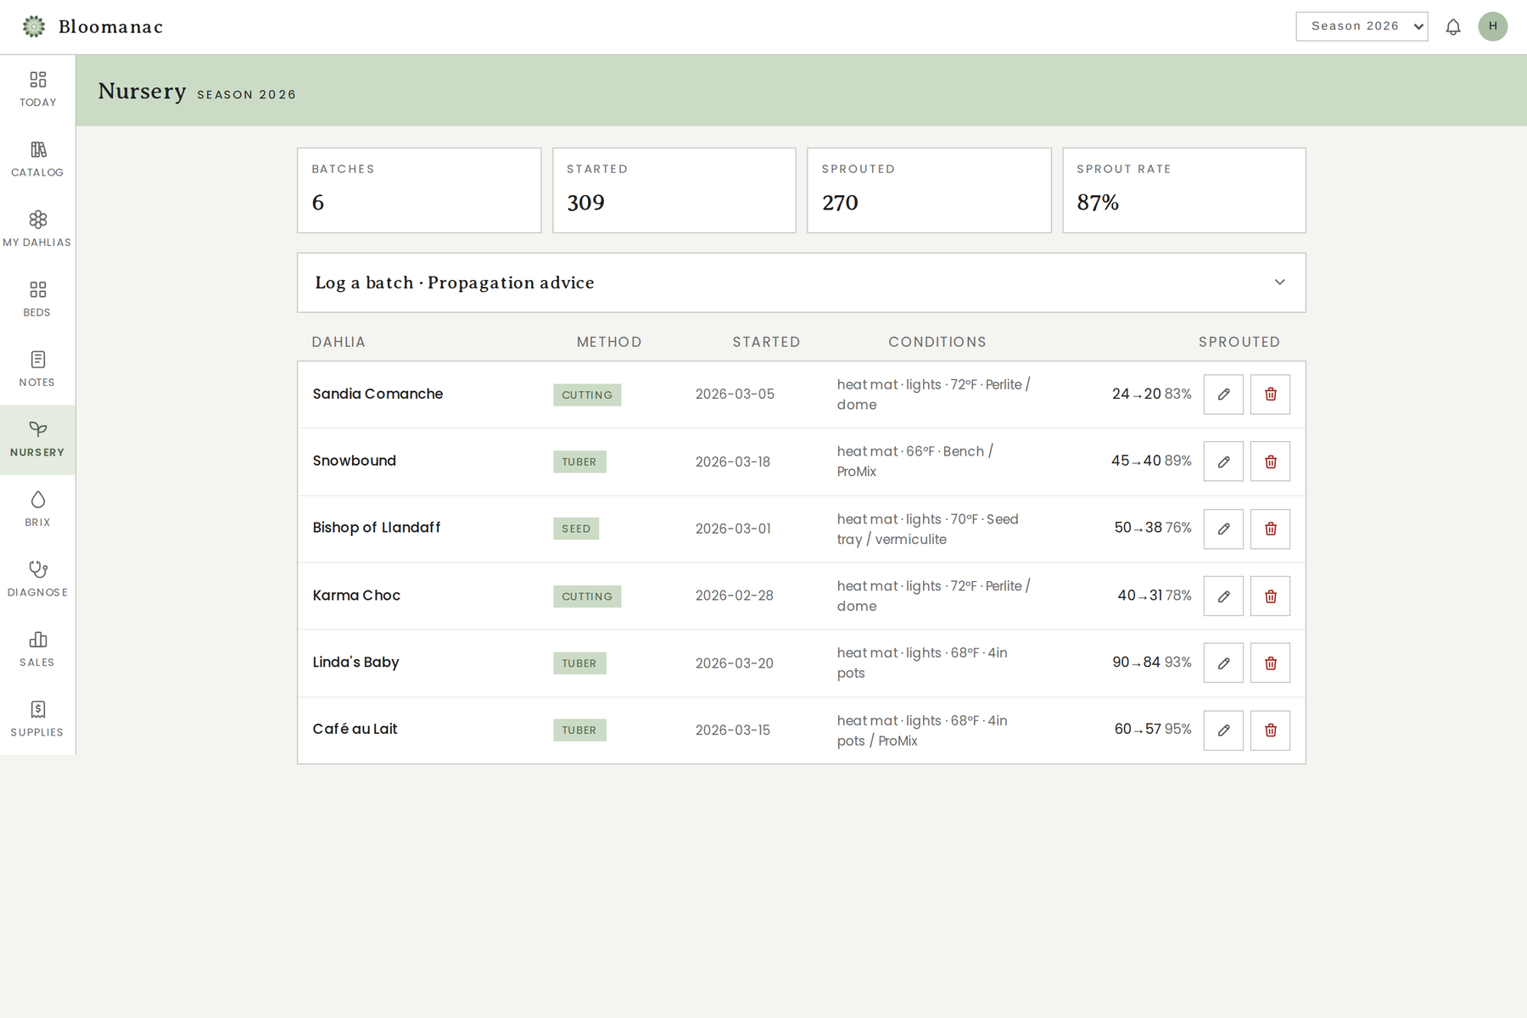
Task: Click the Started 309 stat card
Action: [x=674, y=190]
